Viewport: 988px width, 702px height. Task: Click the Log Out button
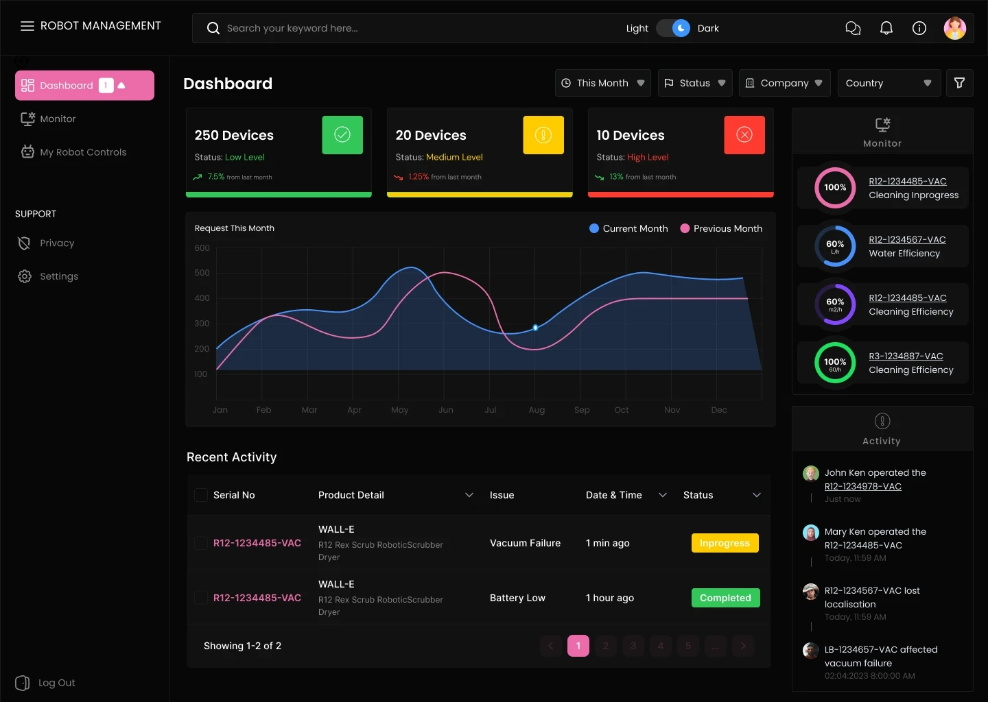tap(45, 683)
